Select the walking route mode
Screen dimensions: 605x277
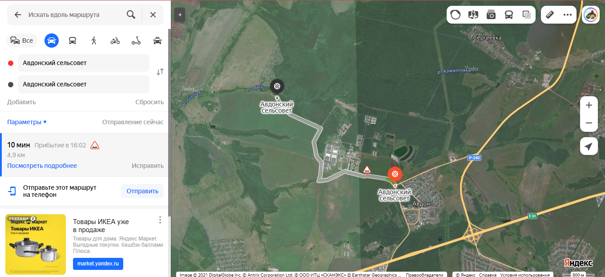[x=94, y=41]
